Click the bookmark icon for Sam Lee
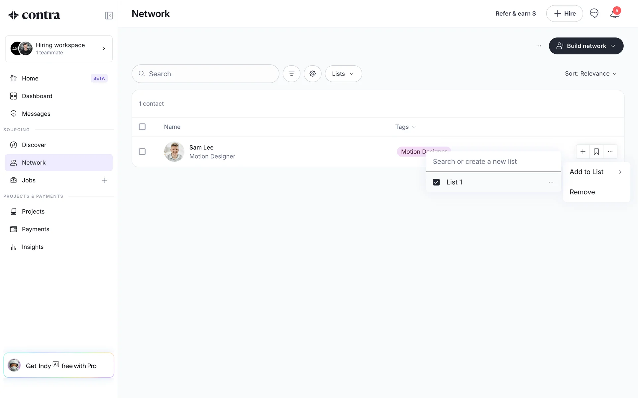This screenshot has height=398, width=638. click(x=596, y=152)
